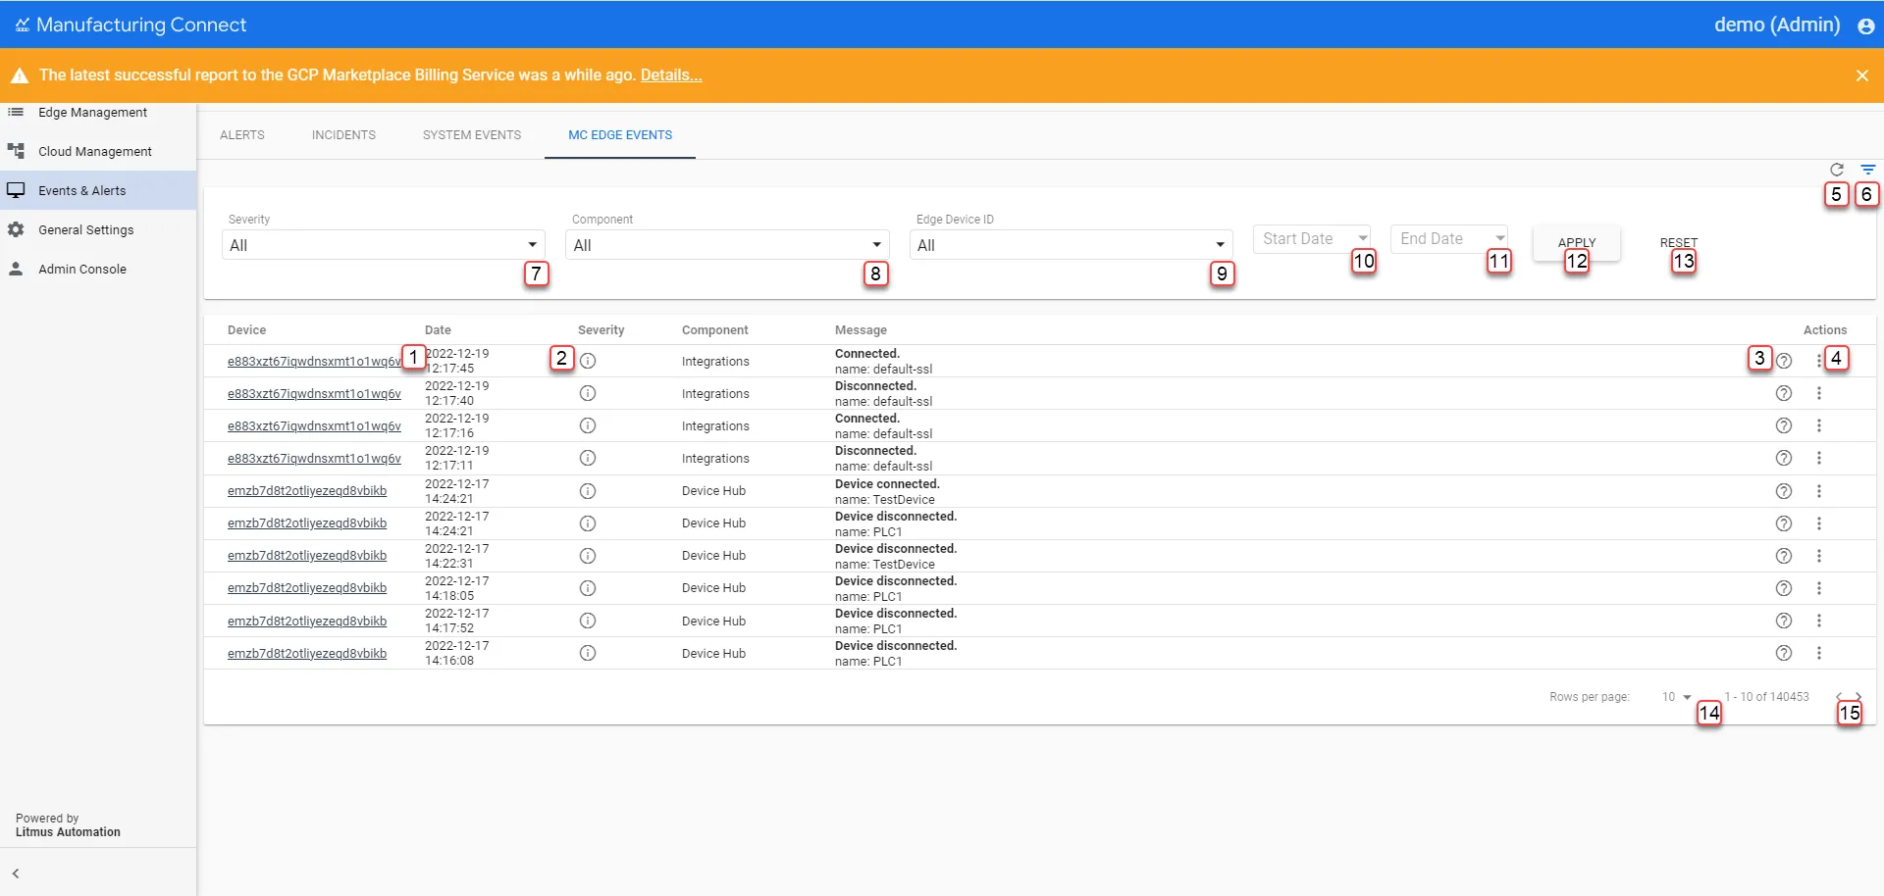Open the help icon for the 14:22:31 event
The image size is (1884, 896).
pyautogui.click(x=1784, y=556)
